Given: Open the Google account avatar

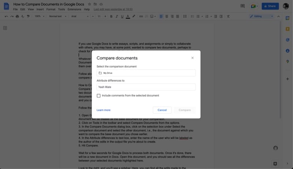Looking at the screenshot, I should (286, 6).
